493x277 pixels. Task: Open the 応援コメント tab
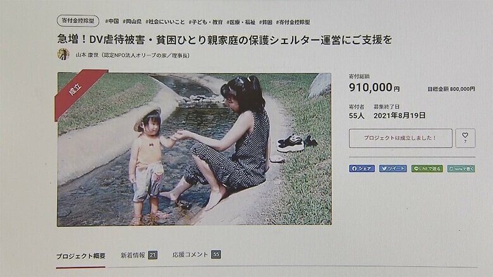[197, 254]
